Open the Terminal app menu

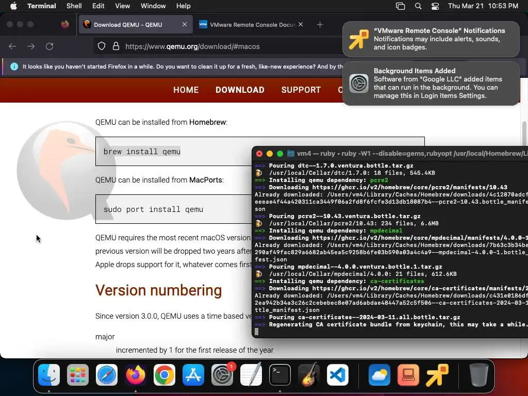pyautogui.click(x=41, y=6)
